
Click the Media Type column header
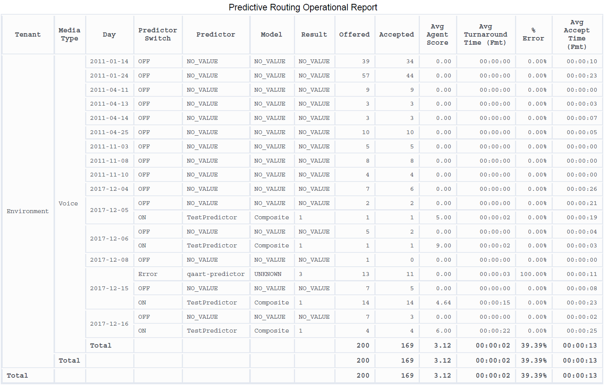[69, 35]
